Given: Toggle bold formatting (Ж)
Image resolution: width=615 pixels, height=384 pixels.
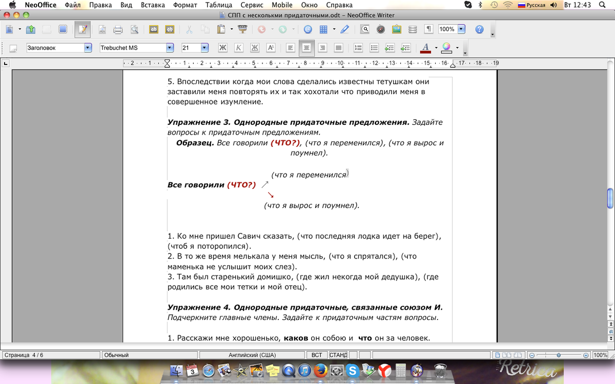Looking at the screenshot, I should click(222, 48).
